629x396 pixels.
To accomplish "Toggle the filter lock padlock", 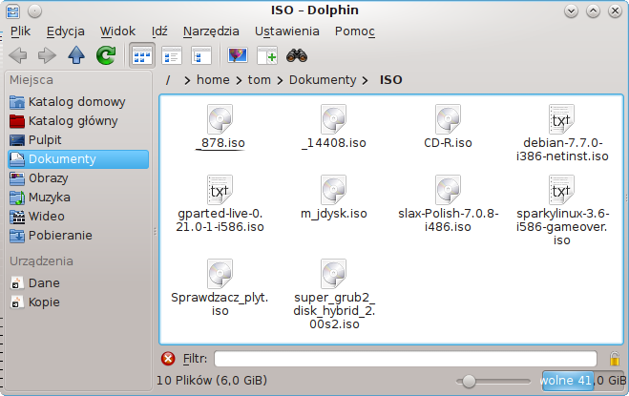I will click(617, 359).
